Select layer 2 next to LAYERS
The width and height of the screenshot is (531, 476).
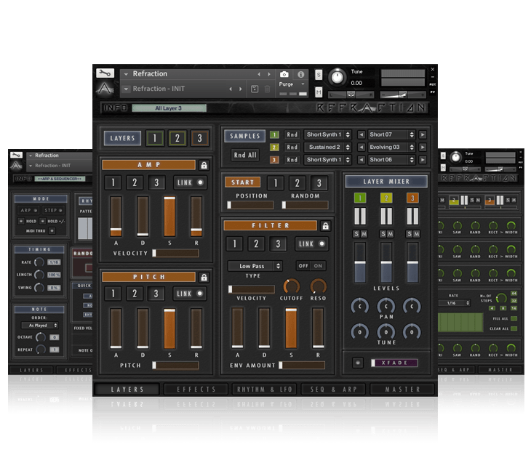tap(177, 138)
